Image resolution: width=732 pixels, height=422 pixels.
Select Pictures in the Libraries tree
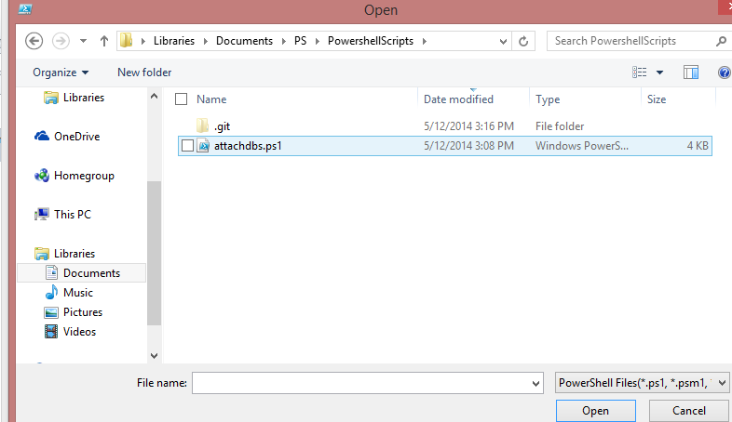(x=83, y=312)
